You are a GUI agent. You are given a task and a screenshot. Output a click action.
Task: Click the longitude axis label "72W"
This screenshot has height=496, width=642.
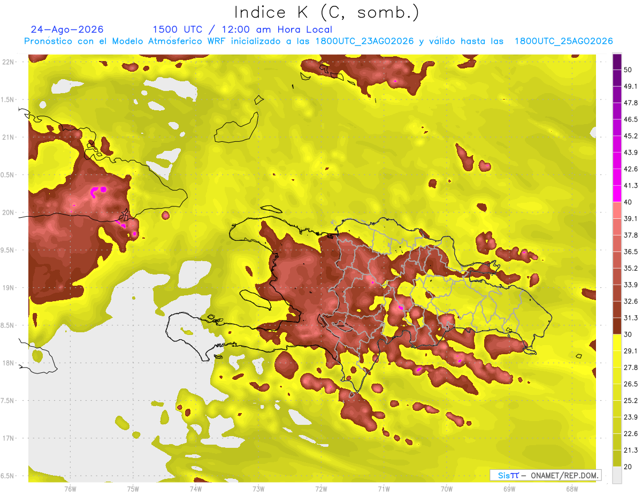pos(321,489)
